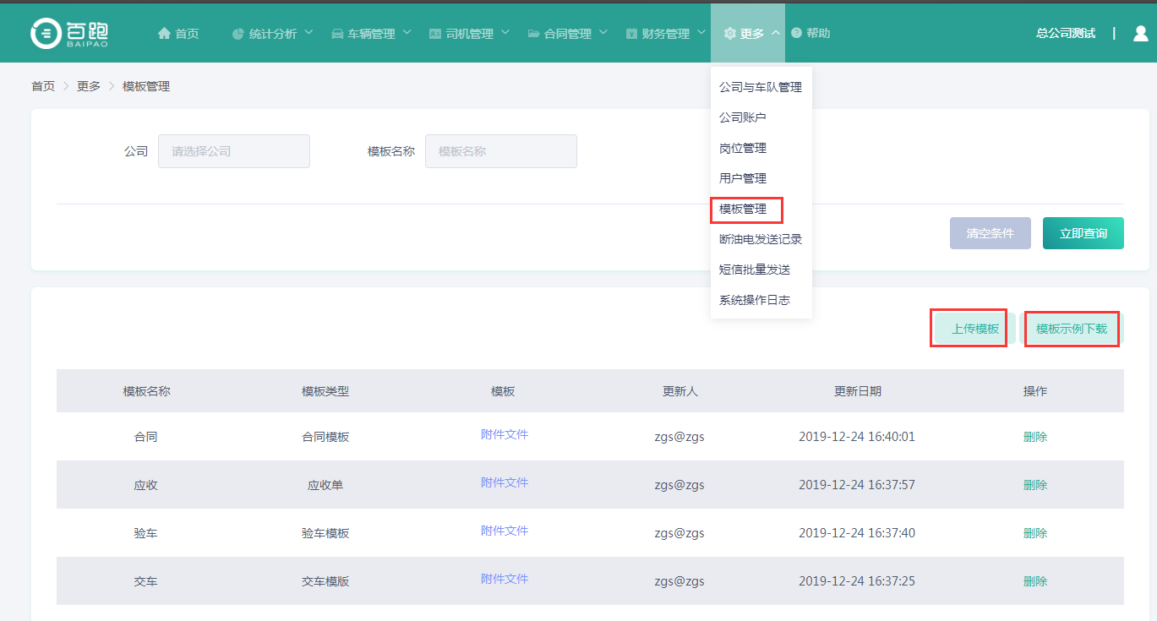Expand the 财务管理 dropdown chevron
1157x621 pixels.
click(x=701, y=33)
